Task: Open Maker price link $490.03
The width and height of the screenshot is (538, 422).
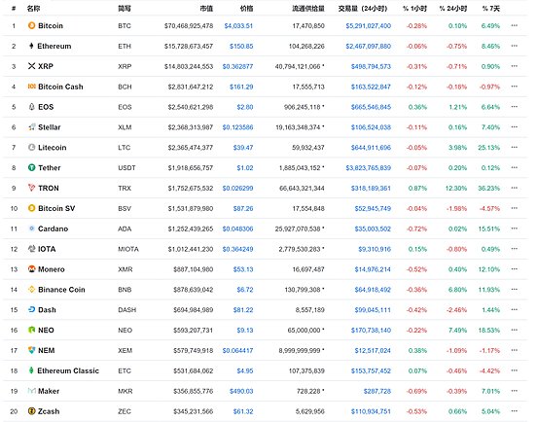Action: [x=241, y=391]
